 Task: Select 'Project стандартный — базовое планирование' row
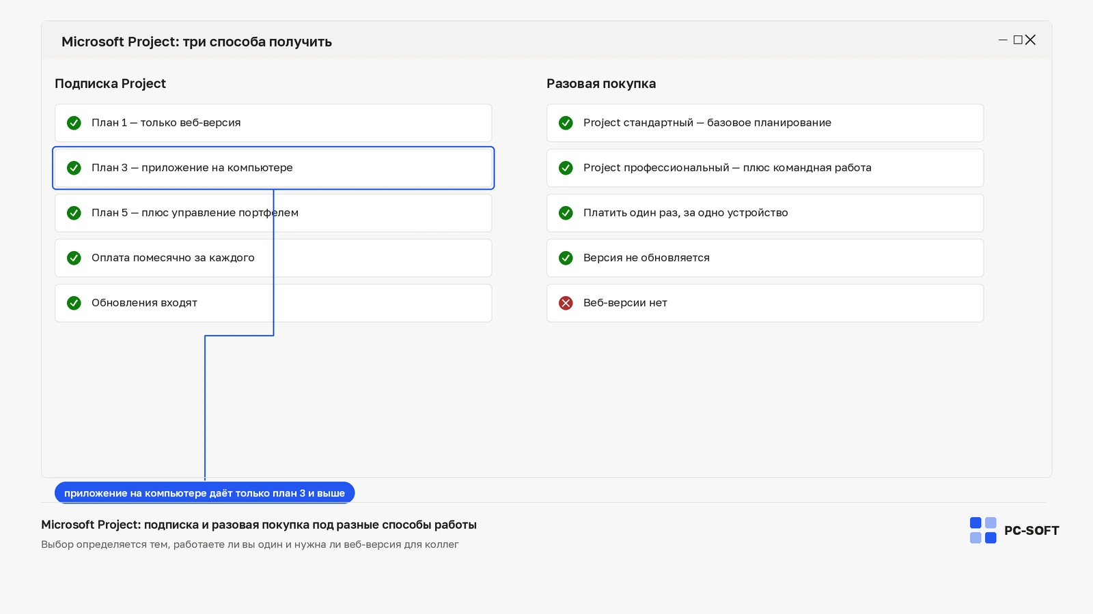click(765, 123)
